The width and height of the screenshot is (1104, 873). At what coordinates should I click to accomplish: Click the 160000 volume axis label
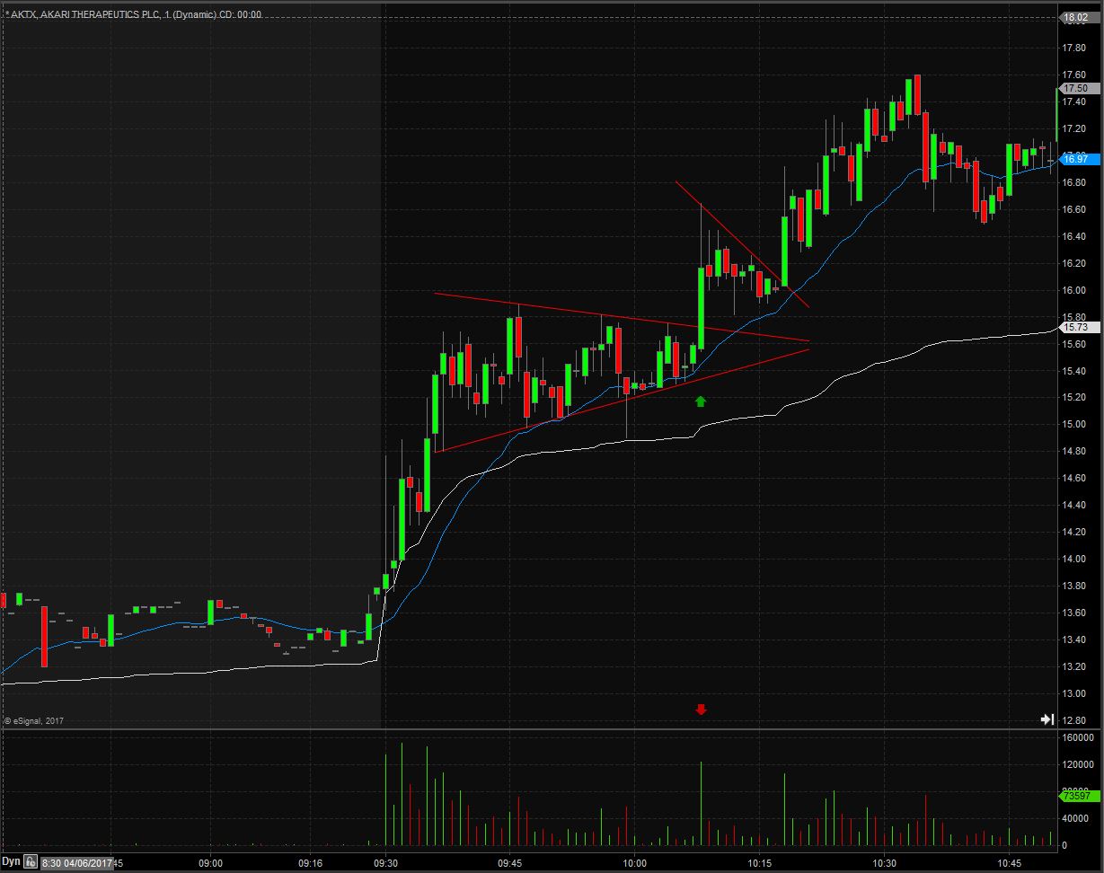click(x=1077, y=737)
